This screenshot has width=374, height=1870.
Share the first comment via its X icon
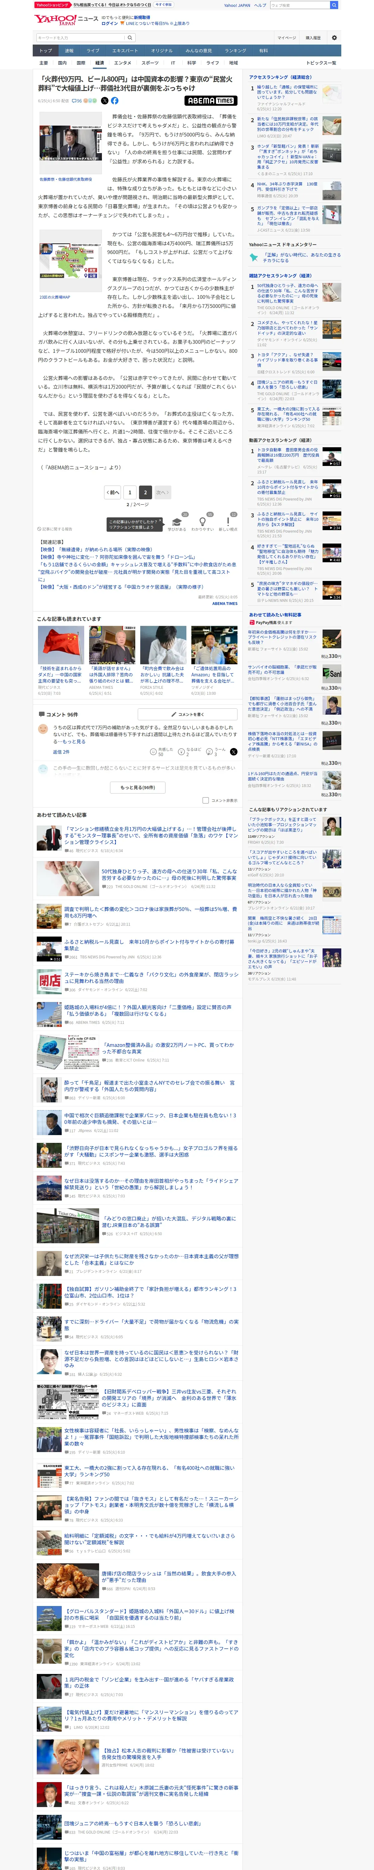pyautogui.click(x=233, y=751)
